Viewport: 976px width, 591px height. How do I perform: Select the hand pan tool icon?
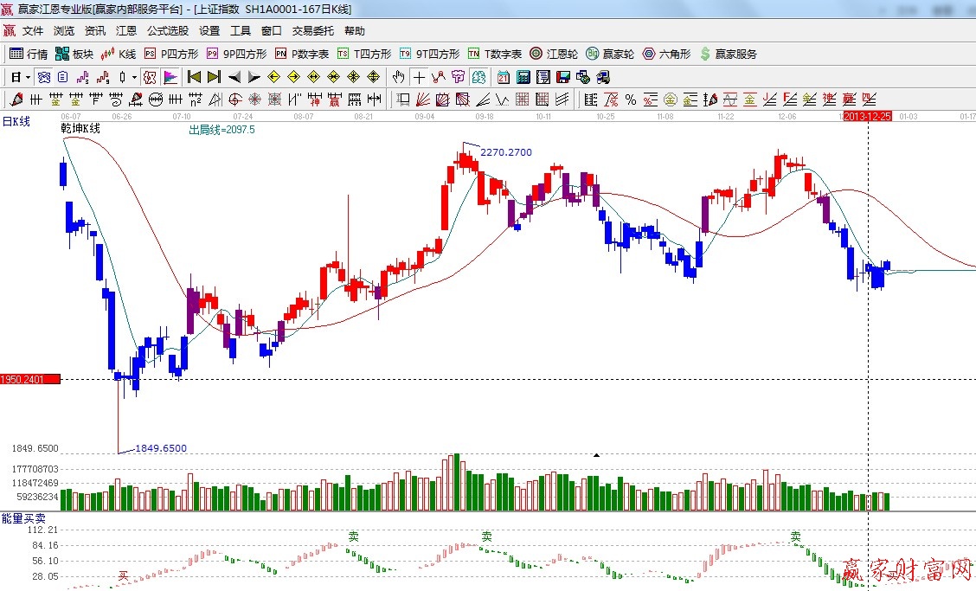[x=398, y=77]
